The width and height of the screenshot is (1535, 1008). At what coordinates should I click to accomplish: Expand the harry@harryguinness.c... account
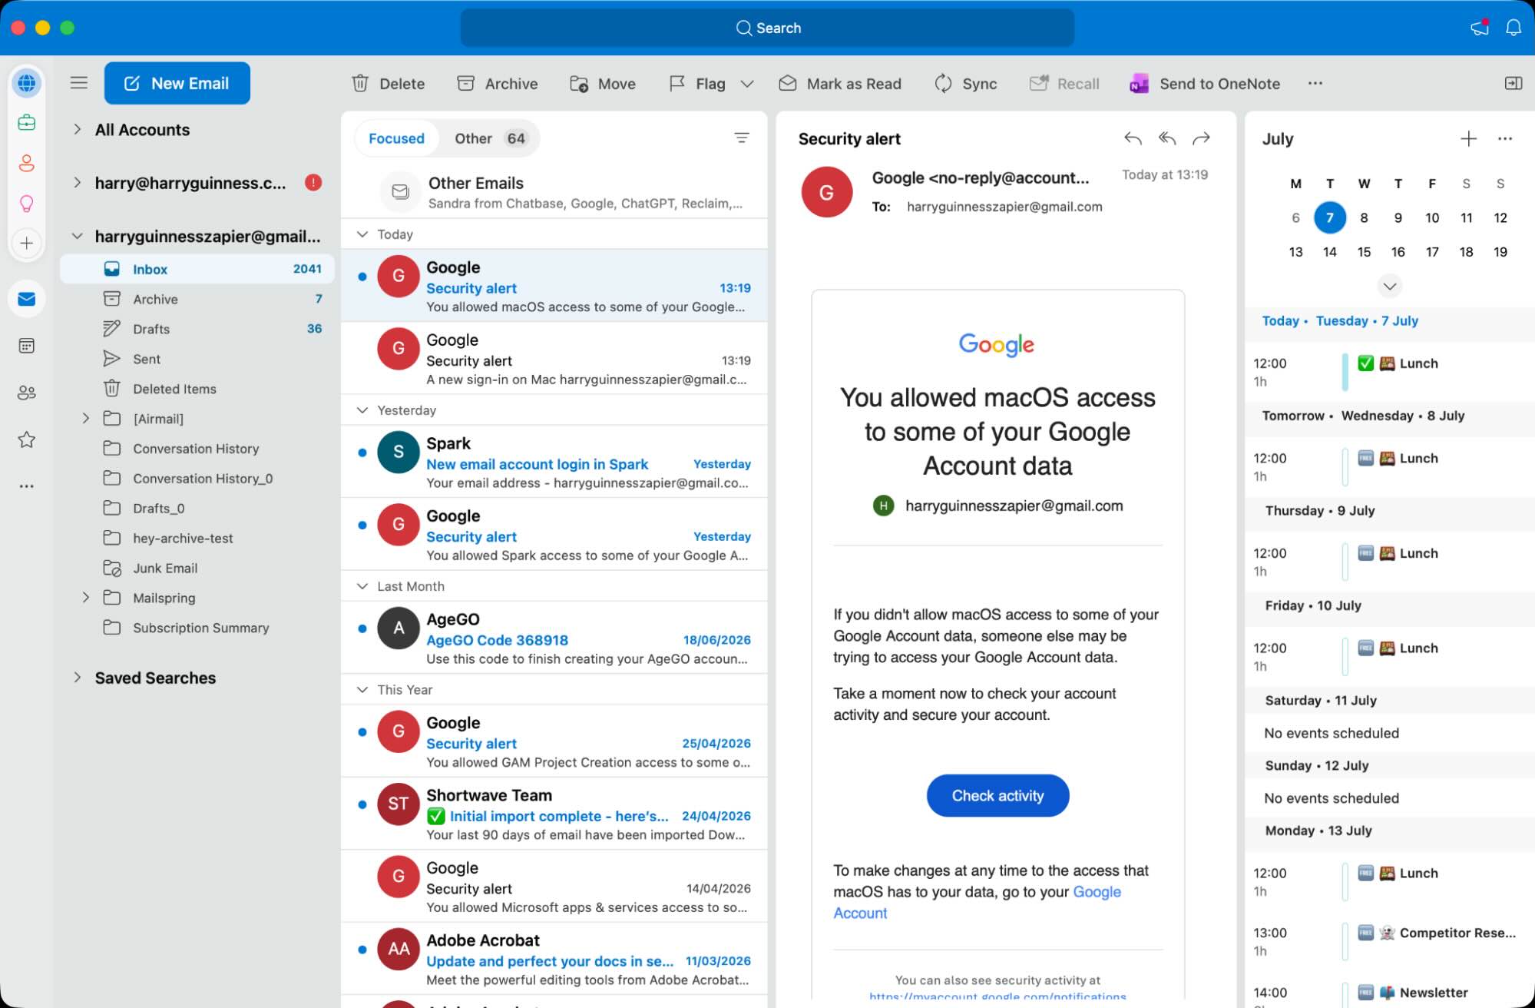[x=77, y=183]
